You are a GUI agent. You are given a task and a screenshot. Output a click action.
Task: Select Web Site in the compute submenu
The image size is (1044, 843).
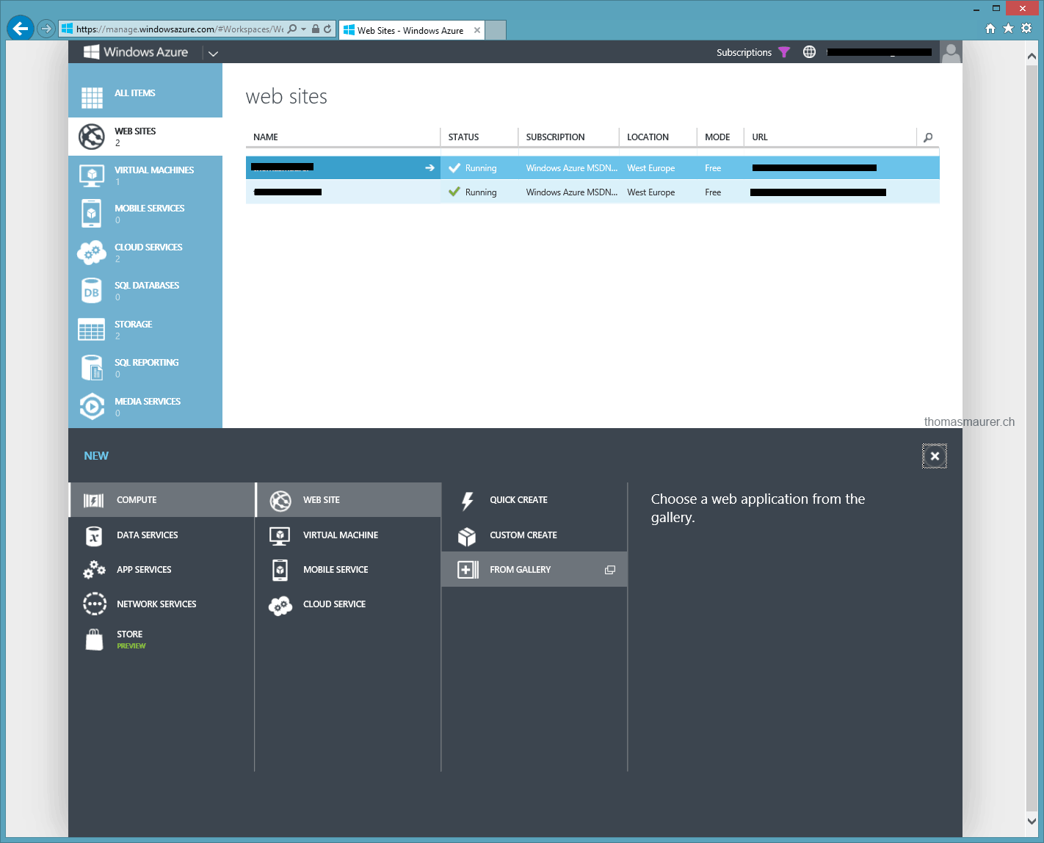click(x=348, y=500)
